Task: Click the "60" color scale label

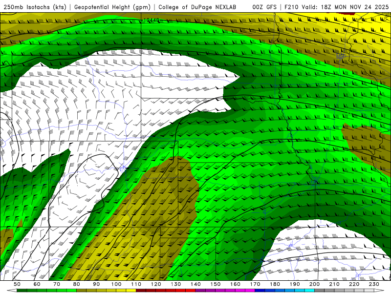Action: (x=37, y=284)
